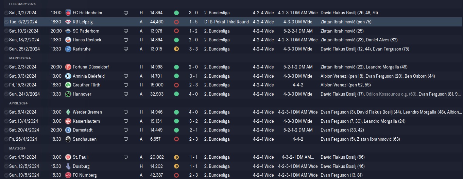Screen dimensions: 463x179
Task: Toggle the select checkmark for 19/5/2024 fixture
Action: pos(6,175)
